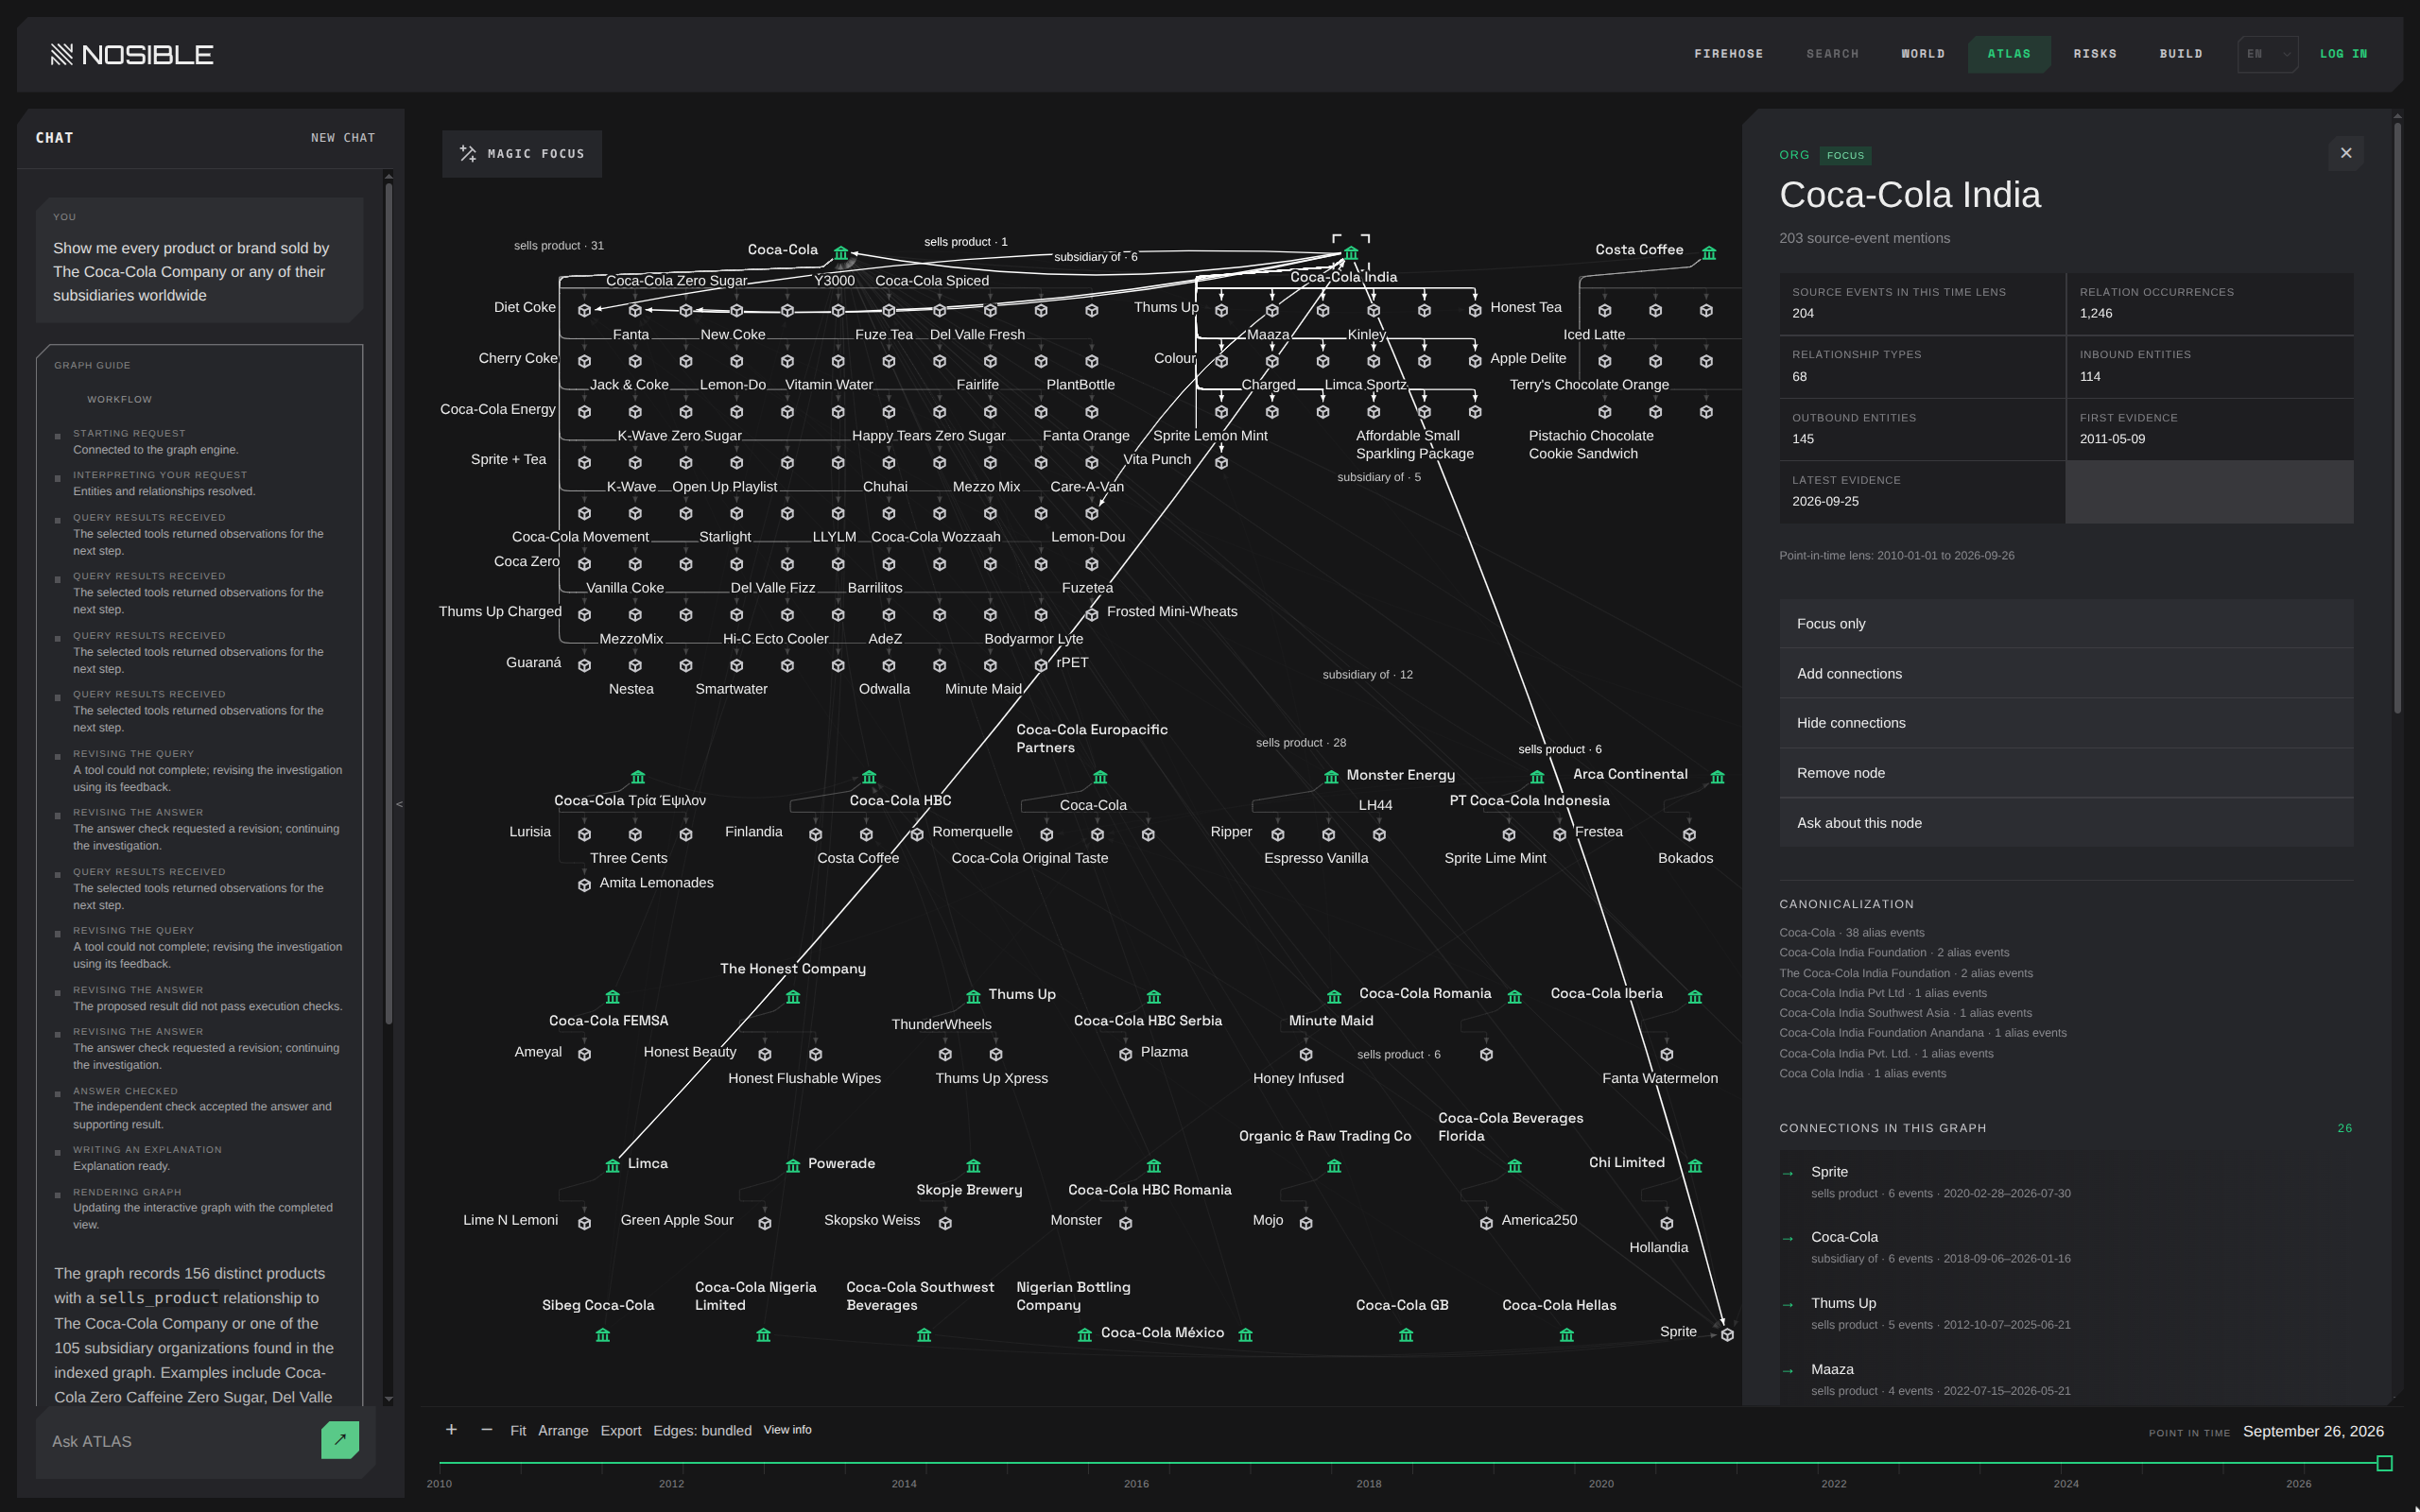Collapse the chat panel with the side arrow
Viewport: 2420px width, 1512px height.
(x=399, y=804)
